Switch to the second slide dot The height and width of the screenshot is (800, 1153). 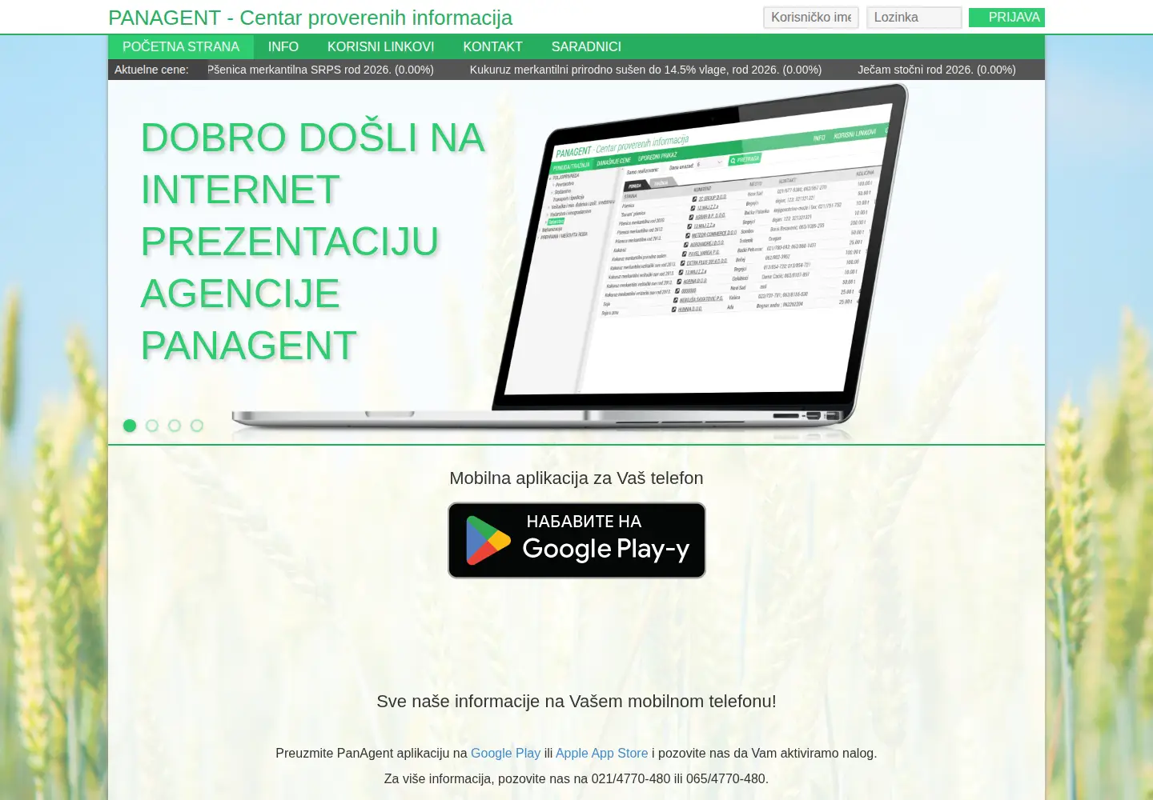point(152,426)
